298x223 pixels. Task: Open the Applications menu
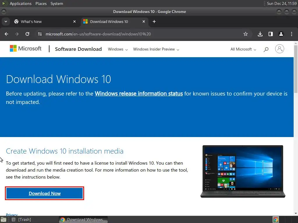[x=21, y=3]
